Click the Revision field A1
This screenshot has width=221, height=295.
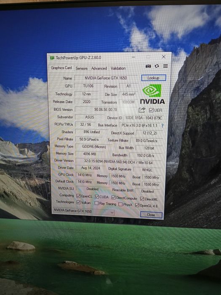click(x=128, y=86)
